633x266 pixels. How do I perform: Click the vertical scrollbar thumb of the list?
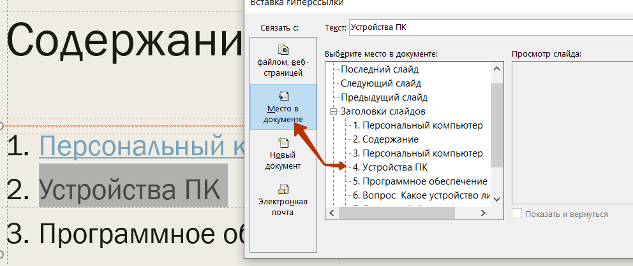tap(497, 125)
